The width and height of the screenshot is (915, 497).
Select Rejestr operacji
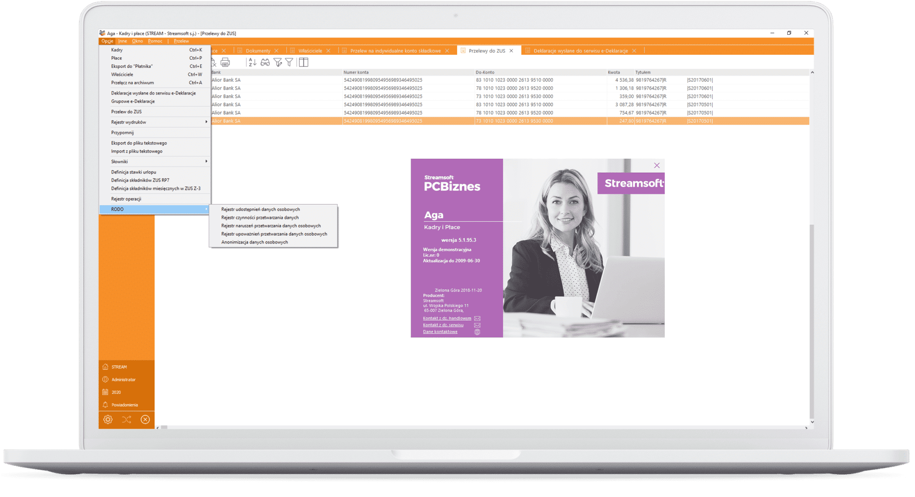click(x=155, y=199)
